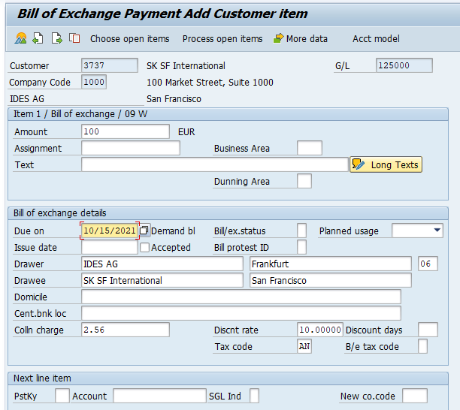Click the red overlapping pages toolbar icon
This screenshot has height=410, width=460.
pyautogui.click(x=74, y=38)
